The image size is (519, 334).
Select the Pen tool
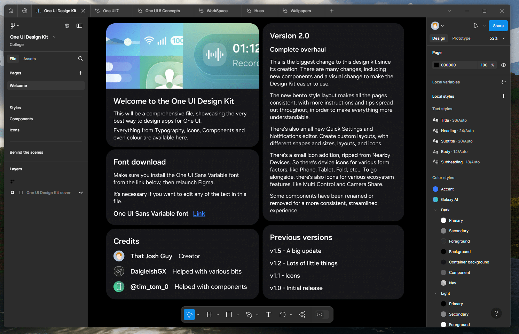(249, 315)
